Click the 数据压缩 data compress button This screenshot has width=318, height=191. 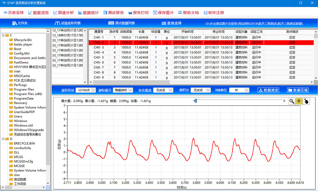(x=298, y=90)
